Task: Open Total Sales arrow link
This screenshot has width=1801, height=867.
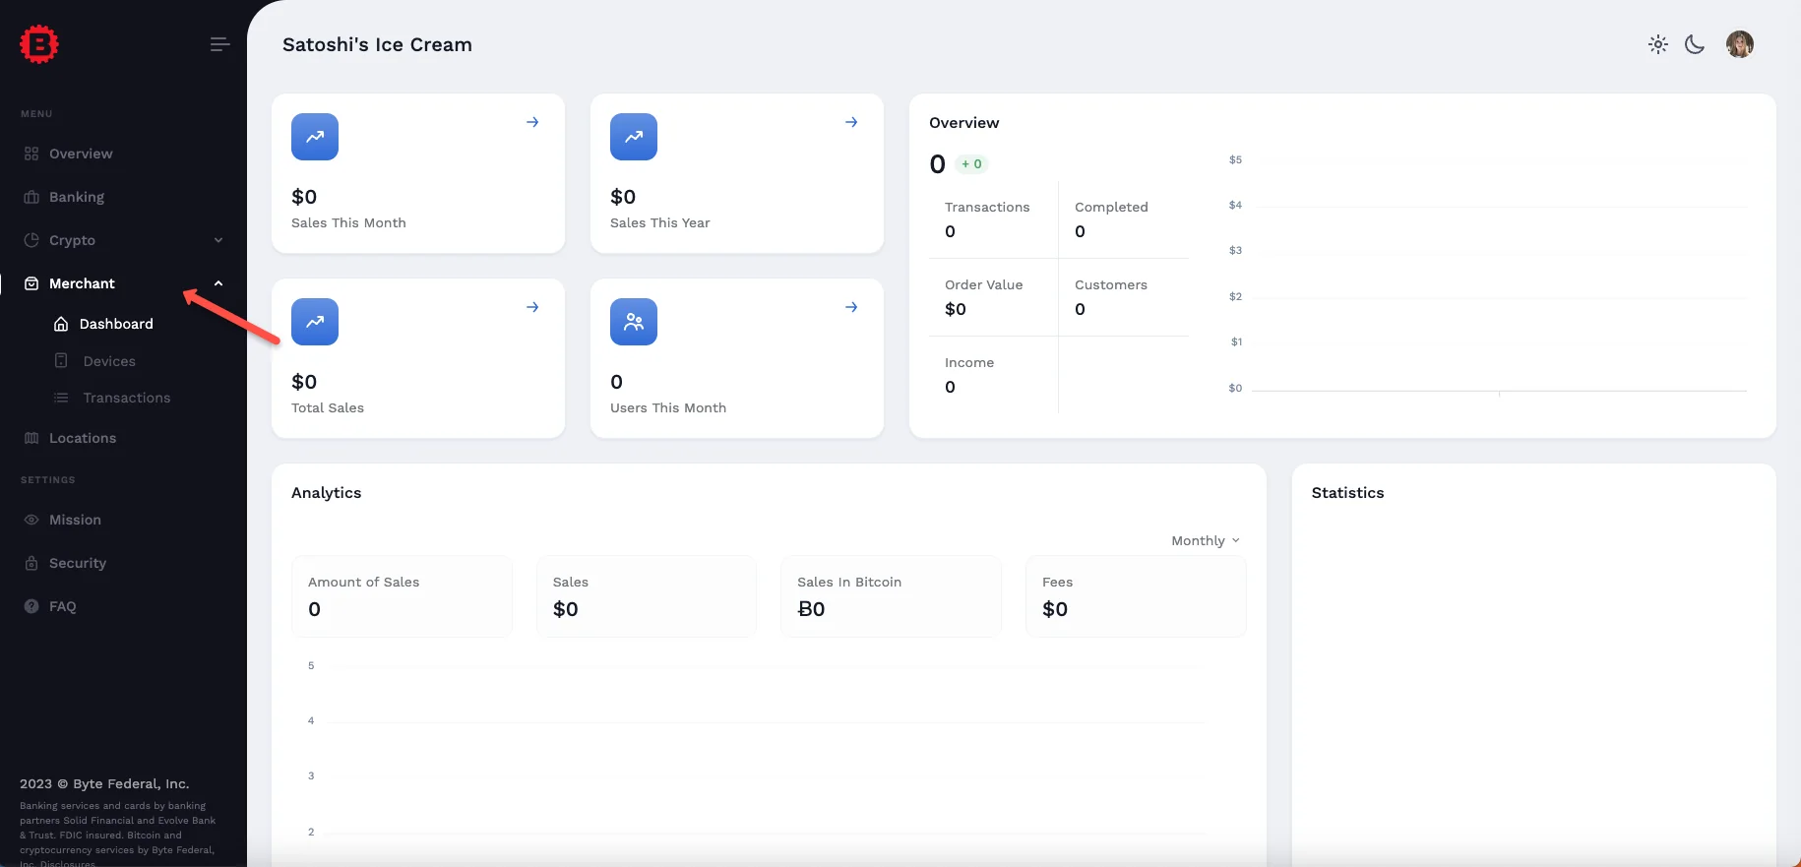Action: 532,307
